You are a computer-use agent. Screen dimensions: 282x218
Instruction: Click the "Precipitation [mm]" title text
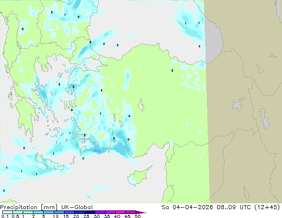pos(29,207)
